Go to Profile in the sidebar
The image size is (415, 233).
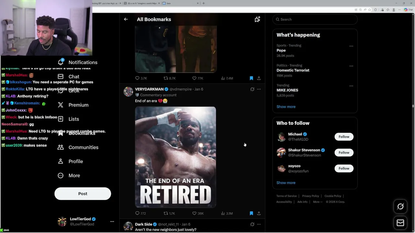(x=76, y=161)
